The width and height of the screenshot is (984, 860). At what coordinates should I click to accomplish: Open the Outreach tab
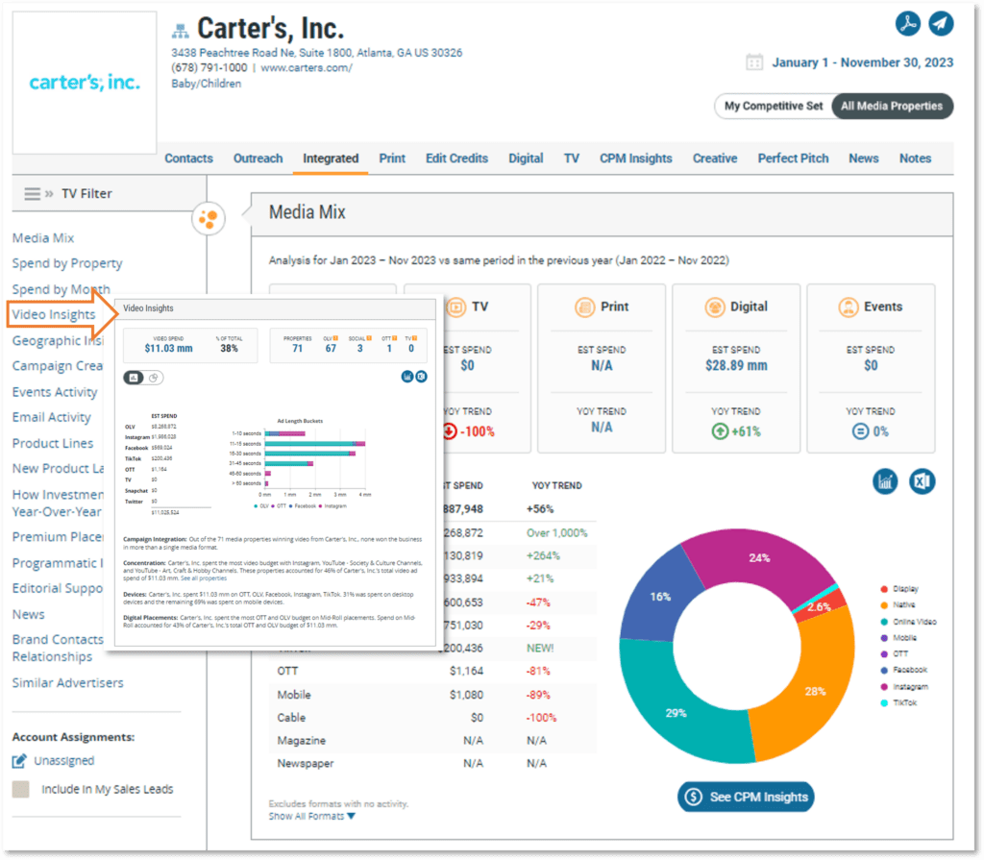tap(258, 159)
